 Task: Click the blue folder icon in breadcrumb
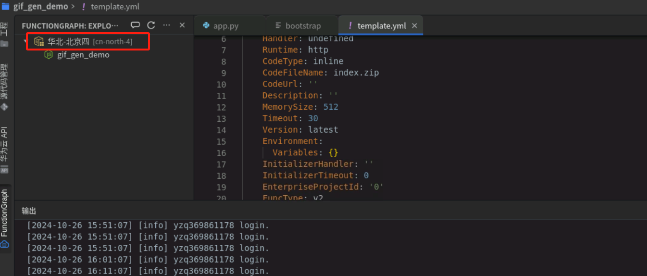click(x=5, y=7)
